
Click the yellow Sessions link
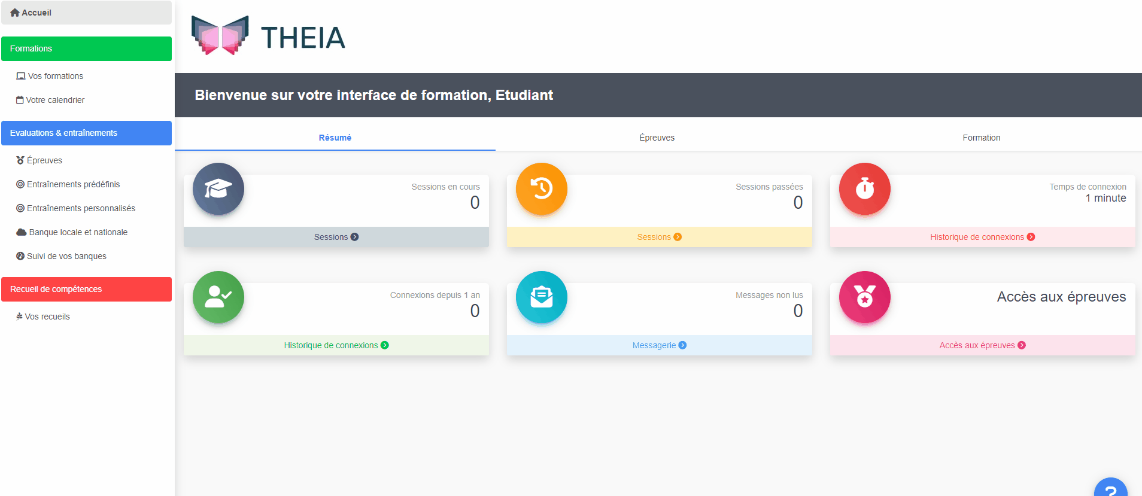[x=658, y=236]
